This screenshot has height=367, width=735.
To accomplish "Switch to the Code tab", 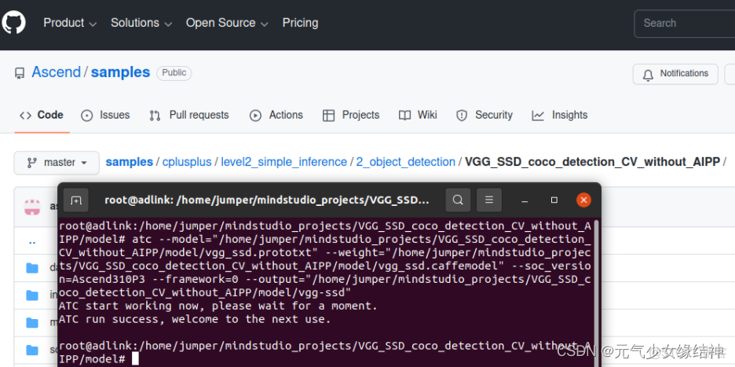I will (42, 115).
